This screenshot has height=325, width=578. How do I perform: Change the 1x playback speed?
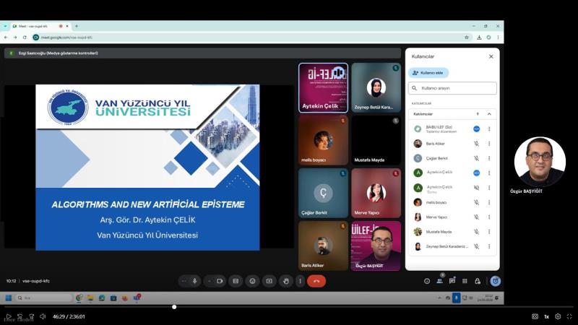[x=547, y=316]
